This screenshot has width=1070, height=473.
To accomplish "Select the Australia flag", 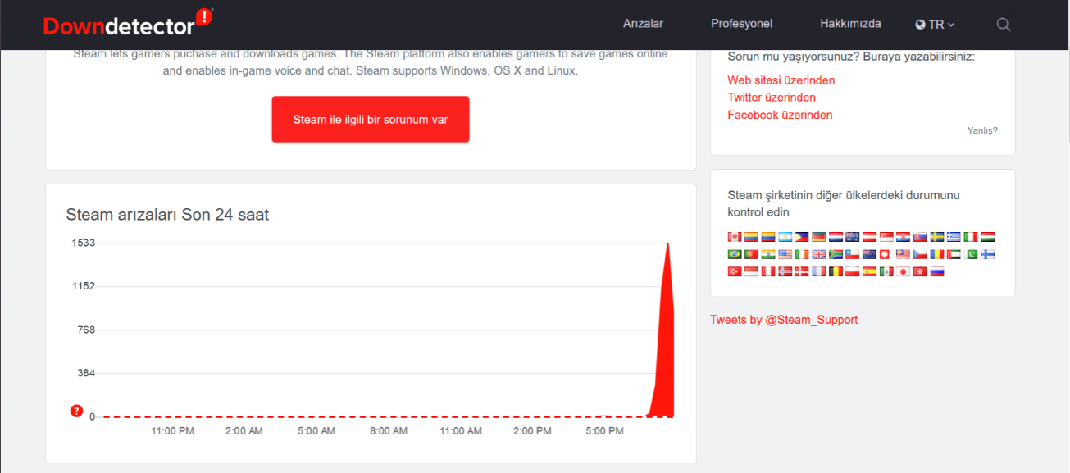I will click(x=853, y=237).
